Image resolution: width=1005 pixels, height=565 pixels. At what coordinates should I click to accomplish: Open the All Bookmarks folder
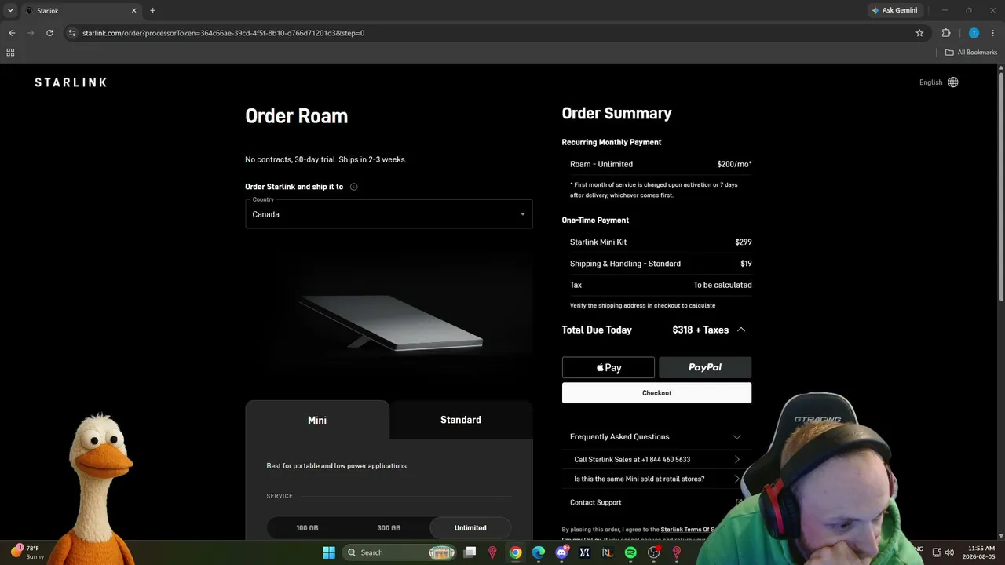pos(971,53)
